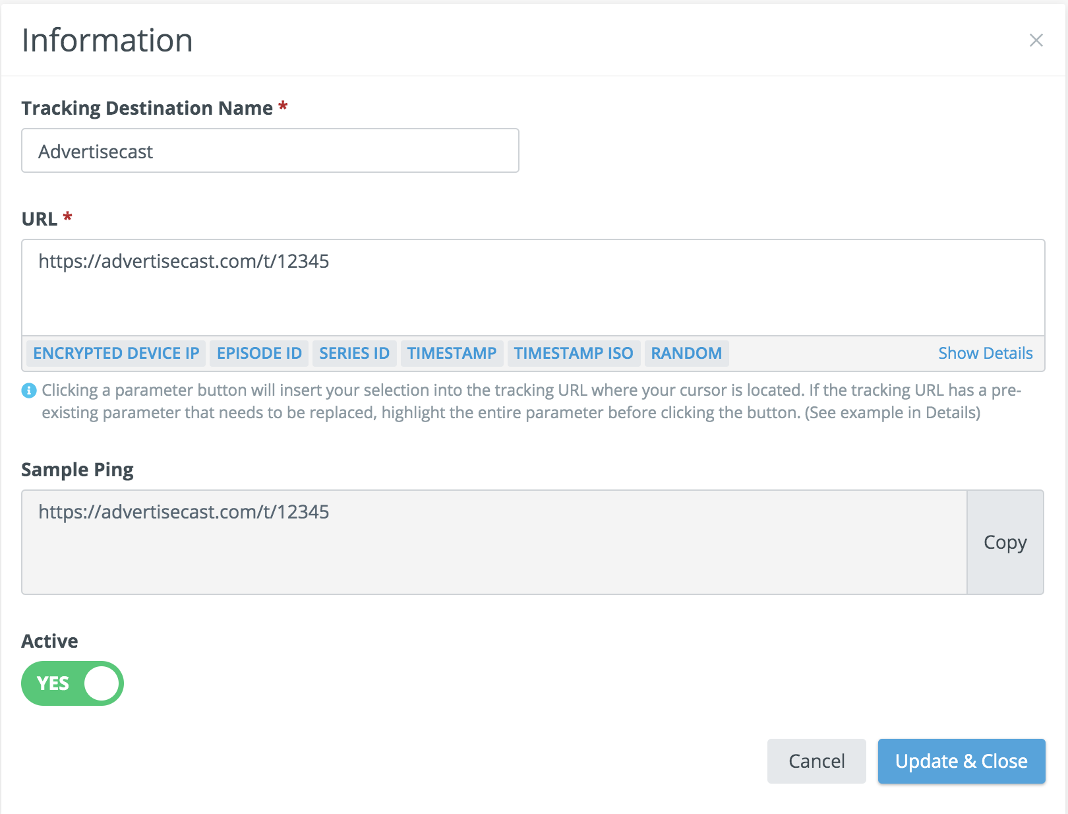Copy the sample ping URL
This screenshot has height=814, width=1068.
1005,542
